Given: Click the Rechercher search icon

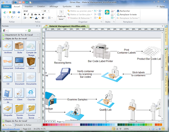Looking at the screenshot, I should click(118, 11).
